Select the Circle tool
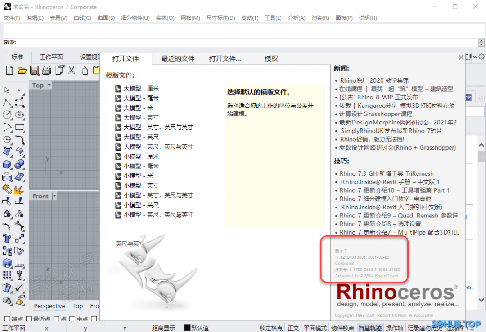This screenshot has height=332, width=486. click(x=7, y=115)
